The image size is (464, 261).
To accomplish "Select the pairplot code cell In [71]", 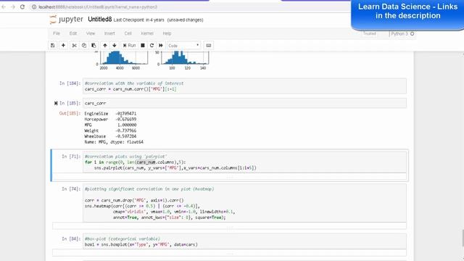I will coord(244,162).
